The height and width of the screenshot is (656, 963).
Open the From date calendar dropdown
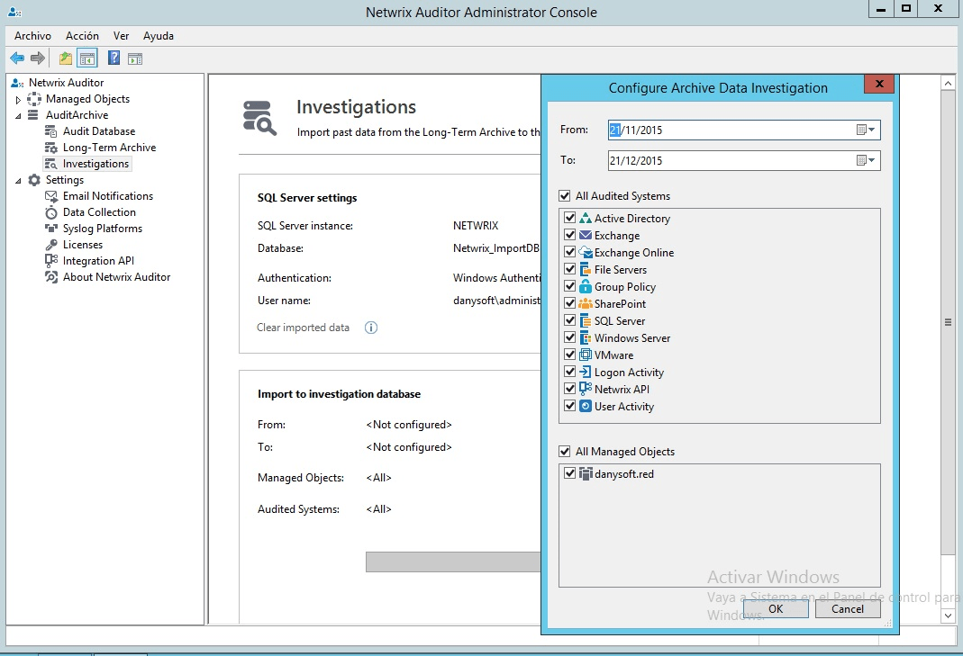pos(866,130)
